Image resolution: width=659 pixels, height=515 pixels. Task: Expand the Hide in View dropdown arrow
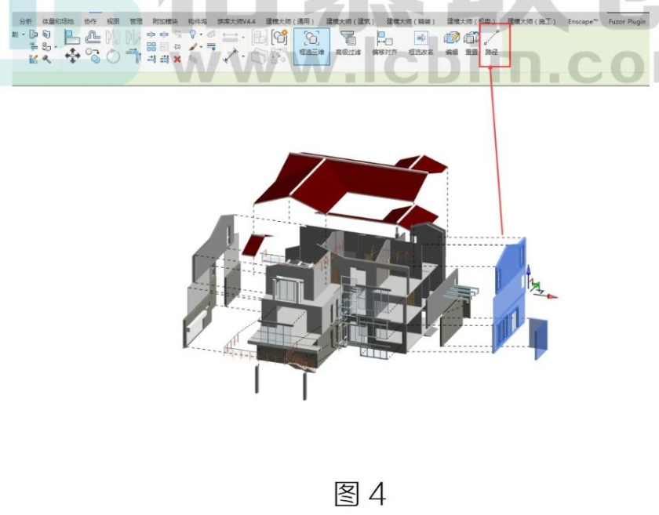(x=201, y=34)
